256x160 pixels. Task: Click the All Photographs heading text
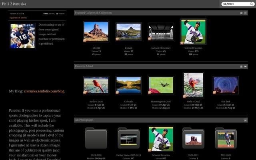[84, 120]
